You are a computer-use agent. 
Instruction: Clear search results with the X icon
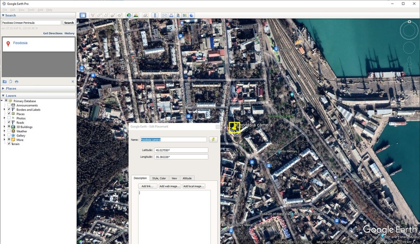click(x=73, y=81)
